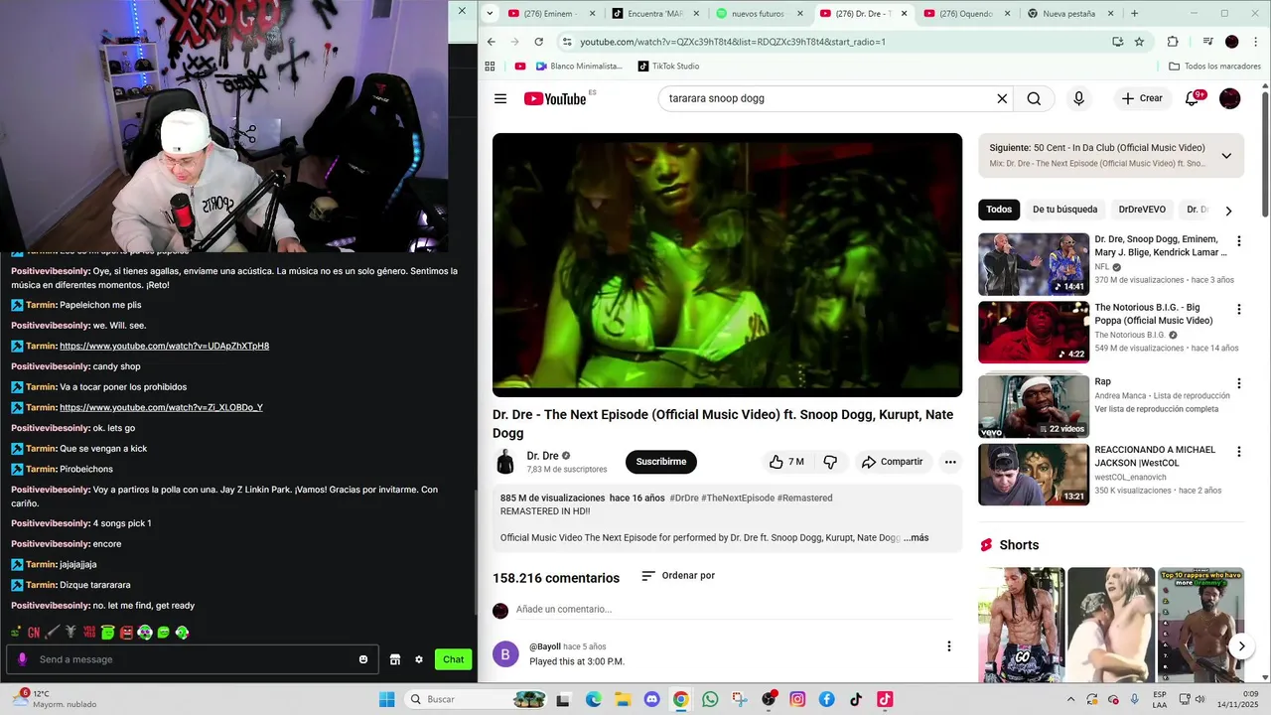Expand video description with ...más
Image resolution: width=1271 pixels, height=715 pixels.
coord(917,538)
